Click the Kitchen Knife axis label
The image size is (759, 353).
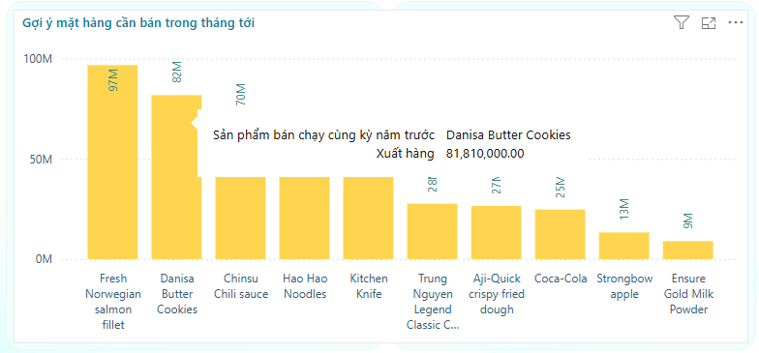(x=369, y=286)
